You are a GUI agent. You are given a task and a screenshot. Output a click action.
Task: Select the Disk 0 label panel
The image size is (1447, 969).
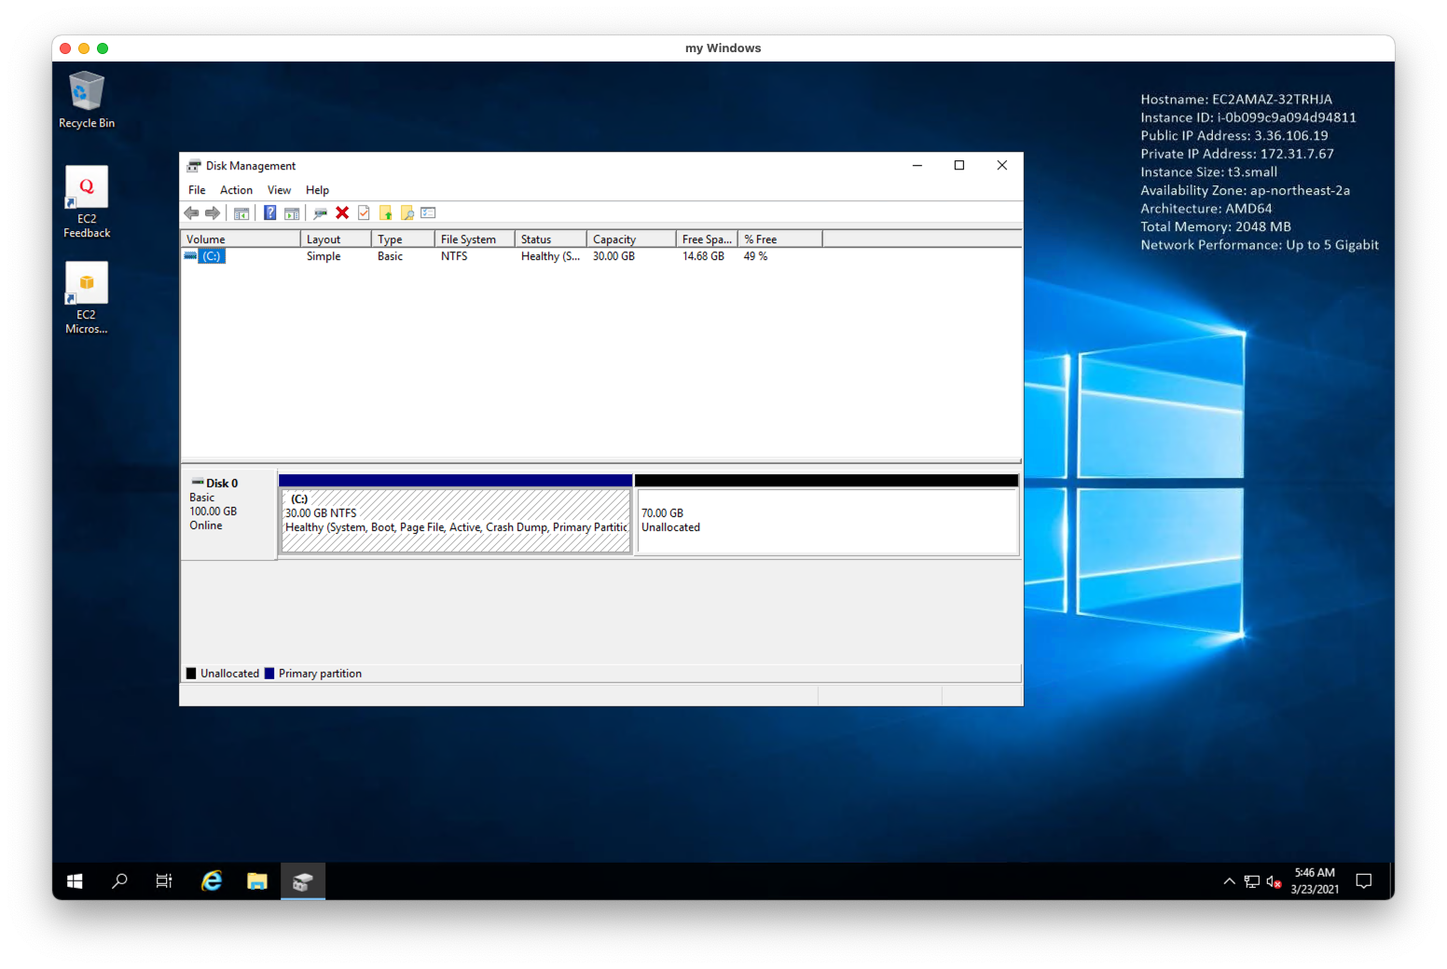pyautogui.click(x=228, y=514)
